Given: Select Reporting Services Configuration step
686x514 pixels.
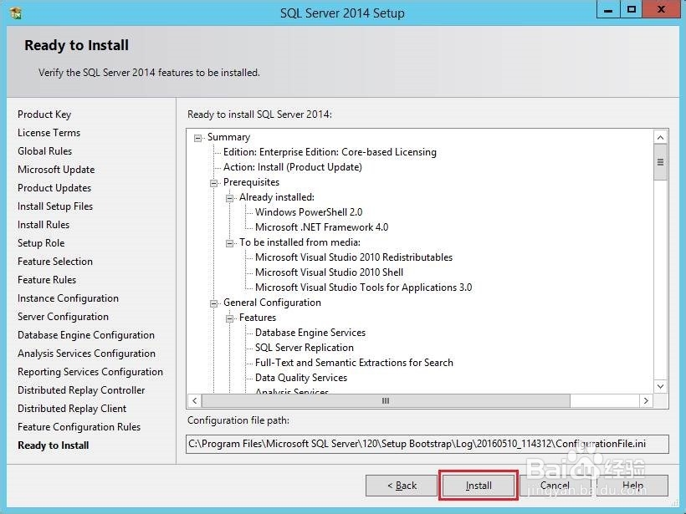Looking at the screenshot, I should 90,372.
